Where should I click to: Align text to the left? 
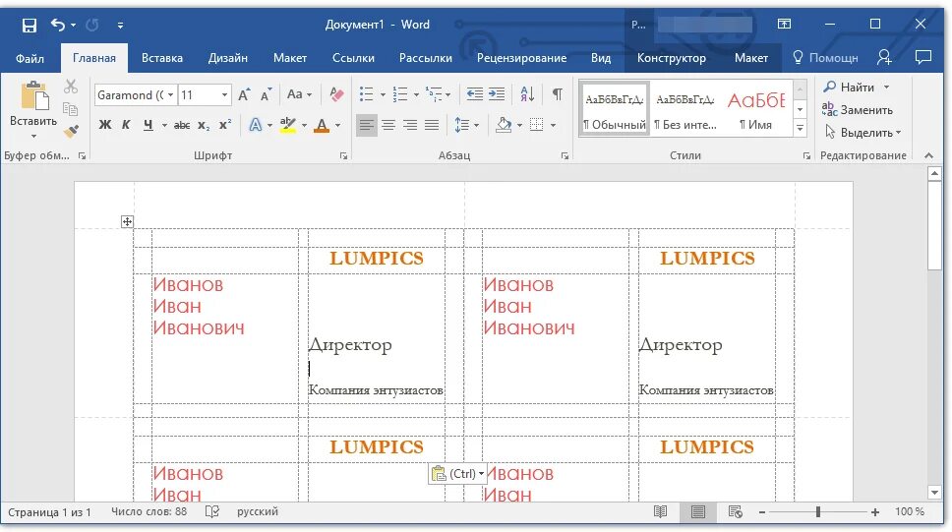click(x=366, y=125)
